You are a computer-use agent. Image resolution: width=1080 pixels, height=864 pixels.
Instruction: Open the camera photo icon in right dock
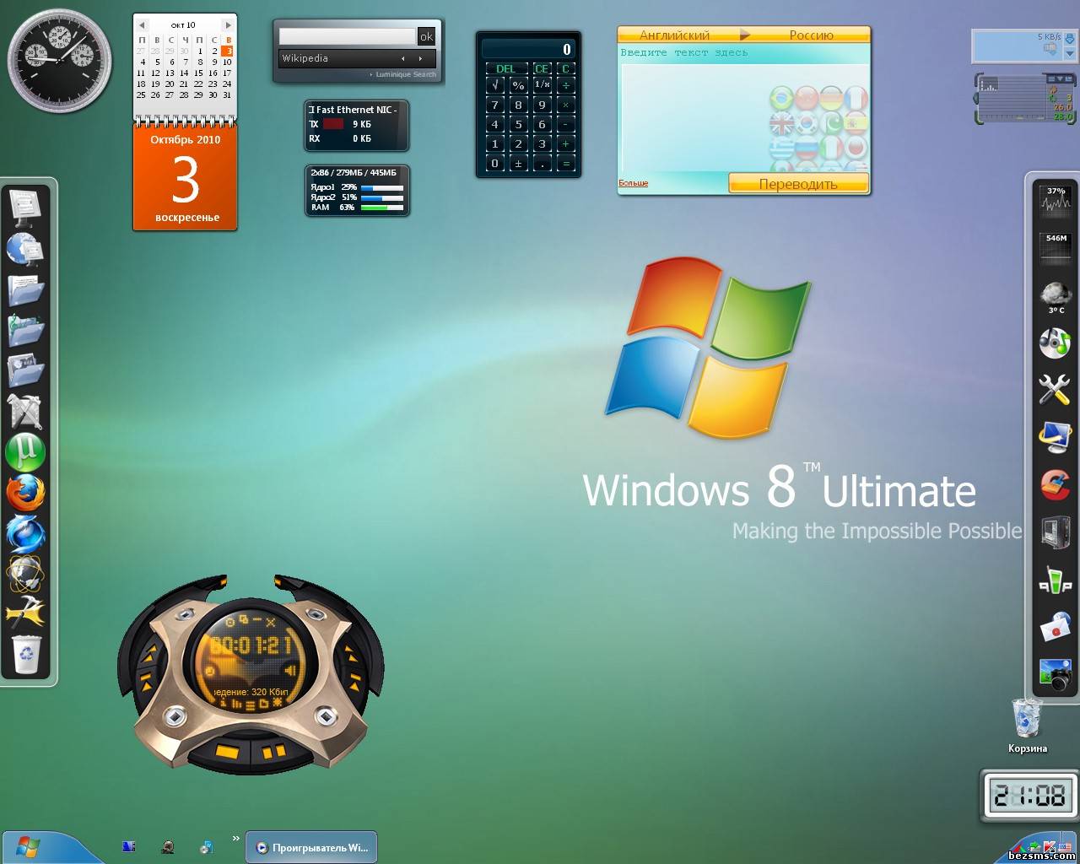1055,674
